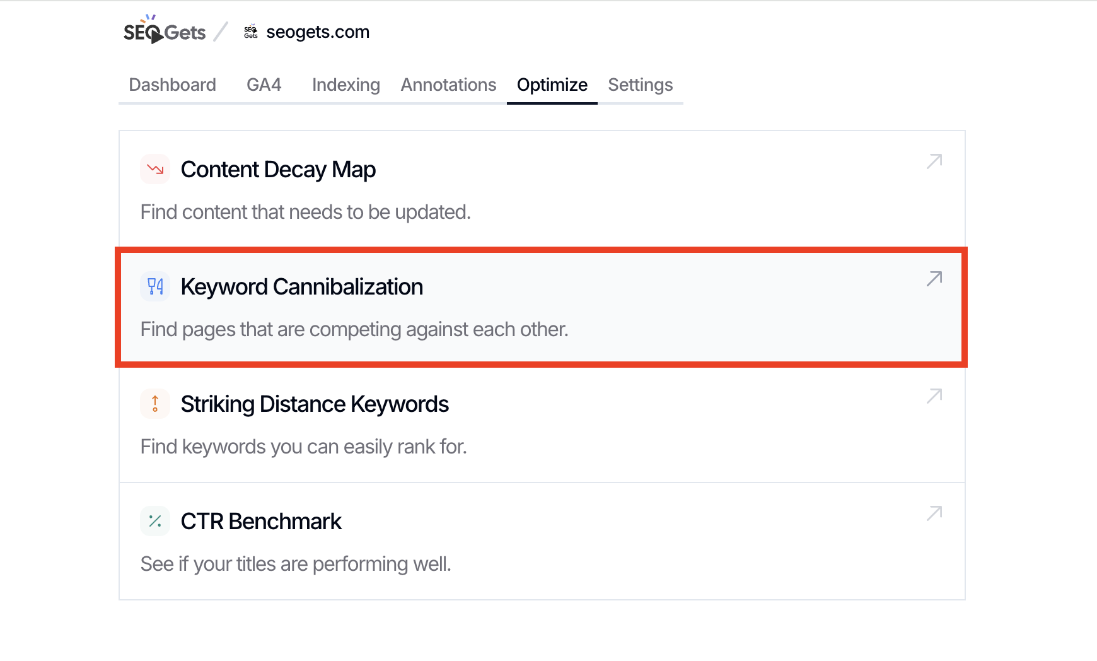The image size is (1097, 661).
Task: Click the red Content Decay Map icon
Action: pos(155,169)
